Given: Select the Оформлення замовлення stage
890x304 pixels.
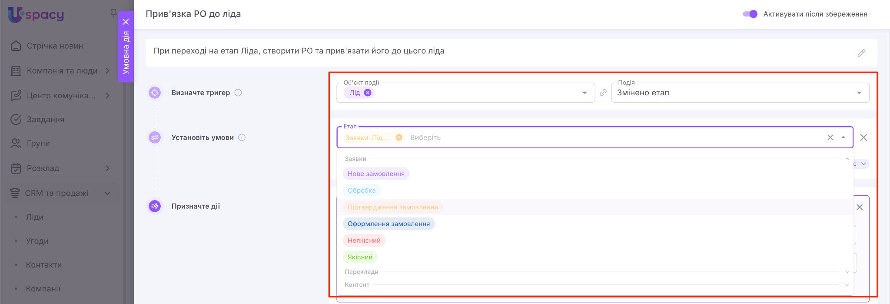Looking at the screenshot, I should tap(389, 224).
